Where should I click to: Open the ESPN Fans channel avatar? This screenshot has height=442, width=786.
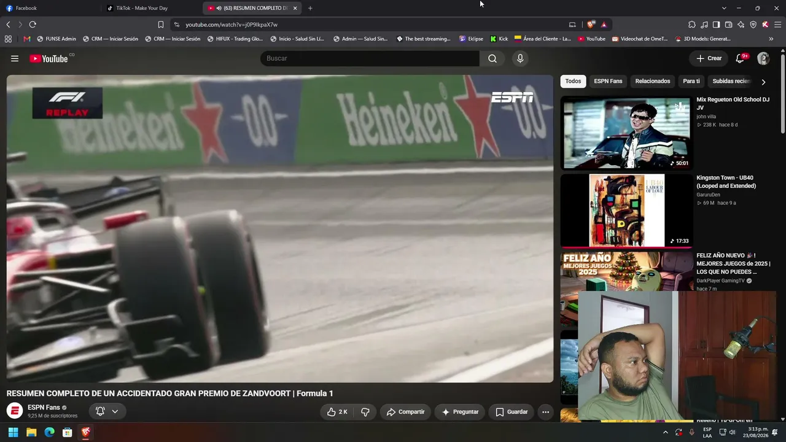(x=15, y=411)
